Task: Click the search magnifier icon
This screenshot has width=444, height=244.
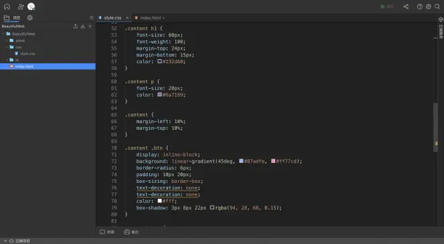Action: point(437,7)
